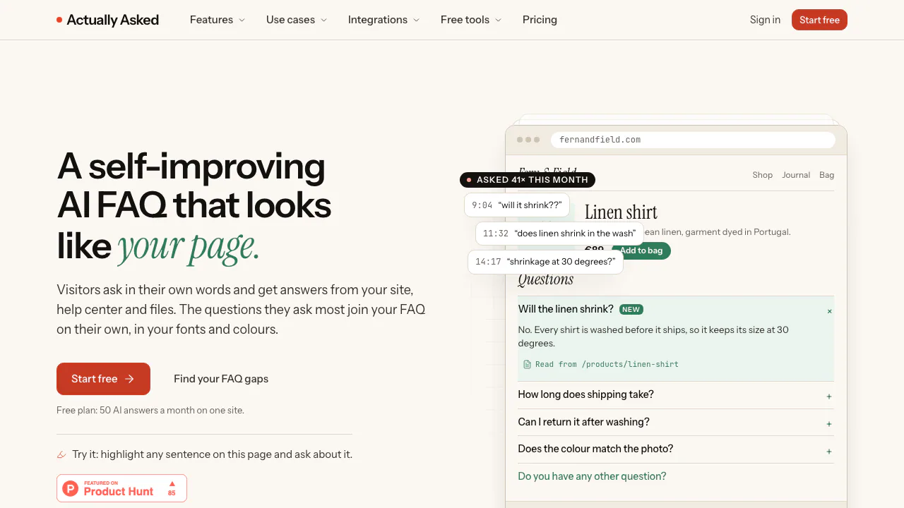Expand Can I return it after washing
Viewport: 904px width, 508px height.
click(x=676, y=423)
